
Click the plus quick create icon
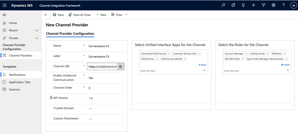point(253,5)
